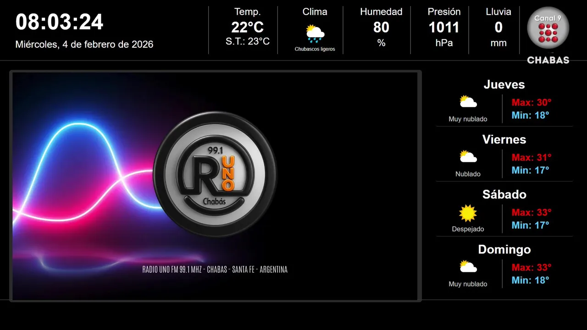Click Viernes Max: 31° value

coord(532,157)
